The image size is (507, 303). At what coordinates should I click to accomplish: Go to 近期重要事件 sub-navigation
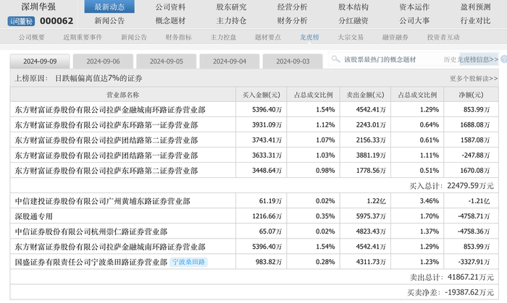(x=83, y=38)
